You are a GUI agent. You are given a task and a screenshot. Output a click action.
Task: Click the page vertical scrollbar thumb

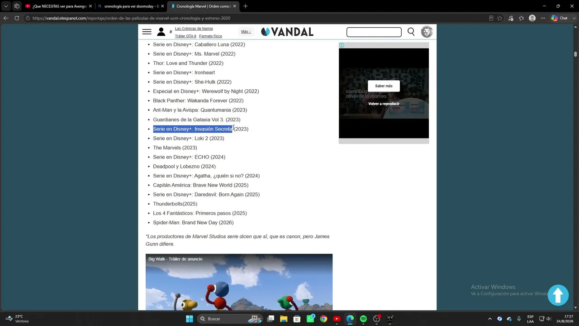(575, 54)
